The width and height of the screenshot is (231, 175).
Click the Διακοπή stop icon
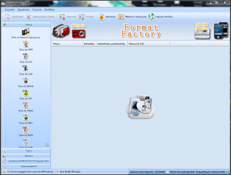(62, 17)
